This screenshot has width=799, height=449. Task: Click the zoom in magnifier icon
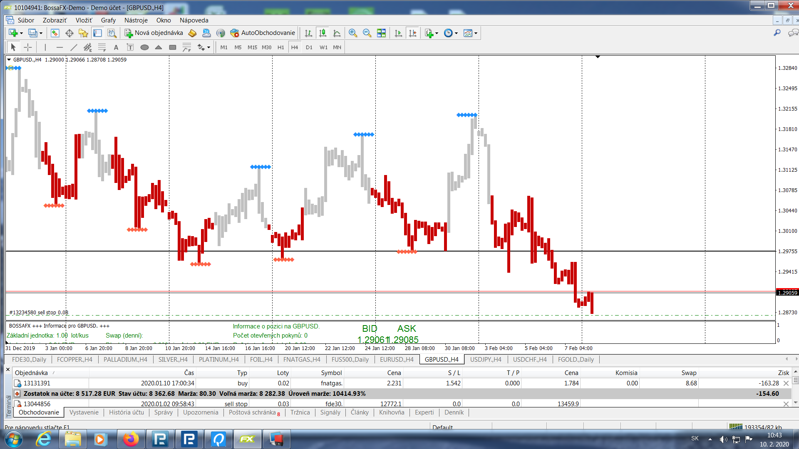[x=353, y=33]
